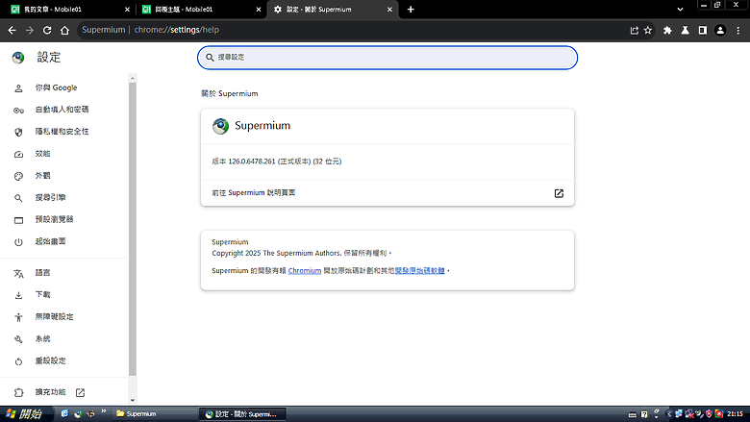Open a new tab with plus button
This screenshot has height=422, width=750.
(x=411, y=9)
